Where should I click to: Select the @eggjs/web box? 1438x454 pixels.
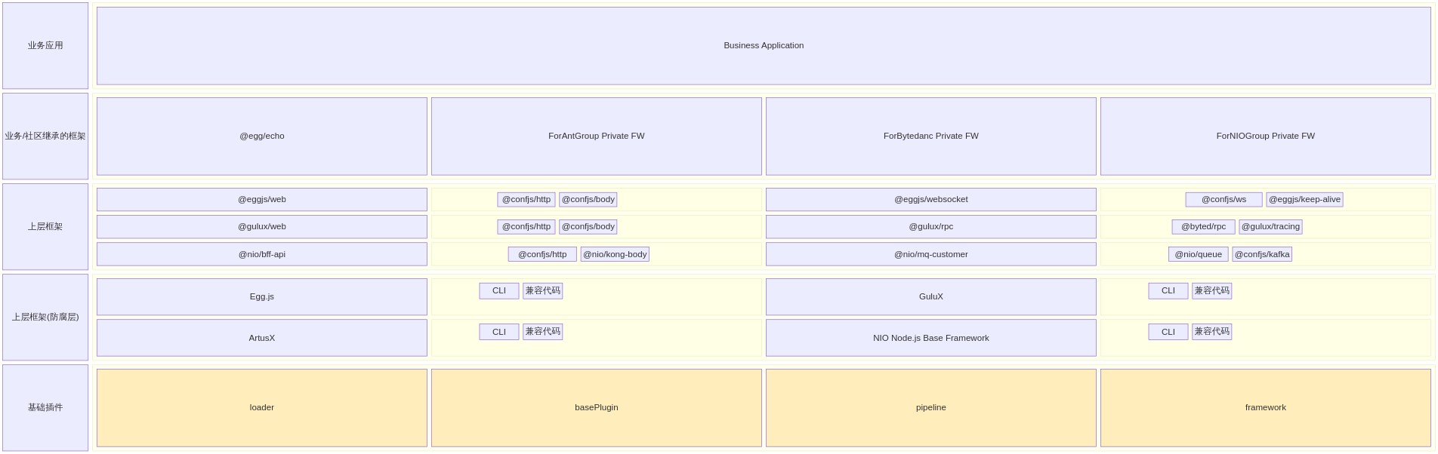click(262, 200)
